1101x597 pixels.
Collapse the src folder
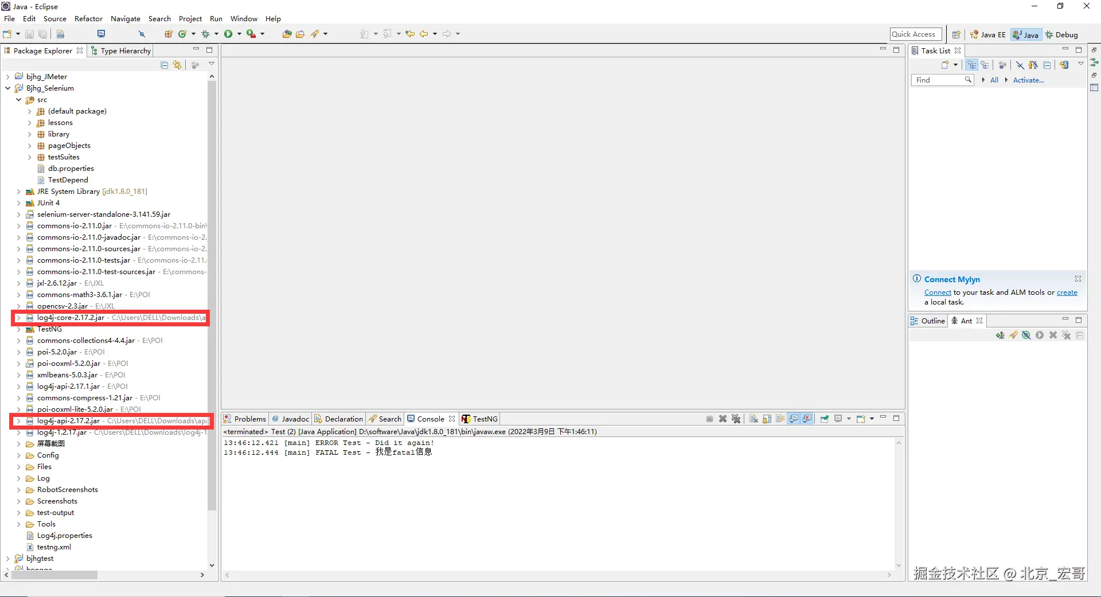click(x=18, y=100)
